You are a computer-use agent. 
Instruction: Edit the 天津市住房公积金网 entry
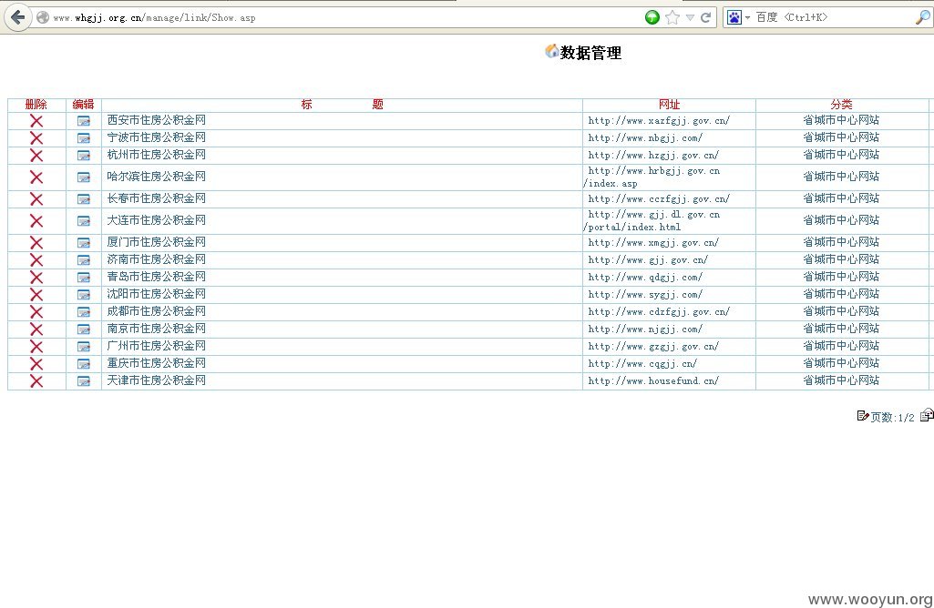click(84, 380)
